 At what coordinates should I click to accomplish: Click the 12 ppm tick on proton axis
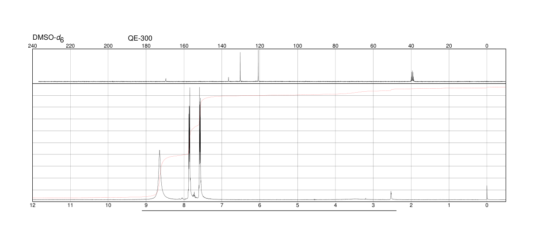(32, 205)
